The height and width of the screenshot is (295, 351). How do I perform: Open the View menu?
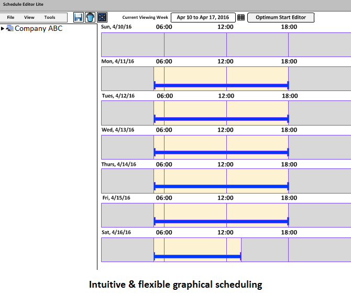[29, 17]
